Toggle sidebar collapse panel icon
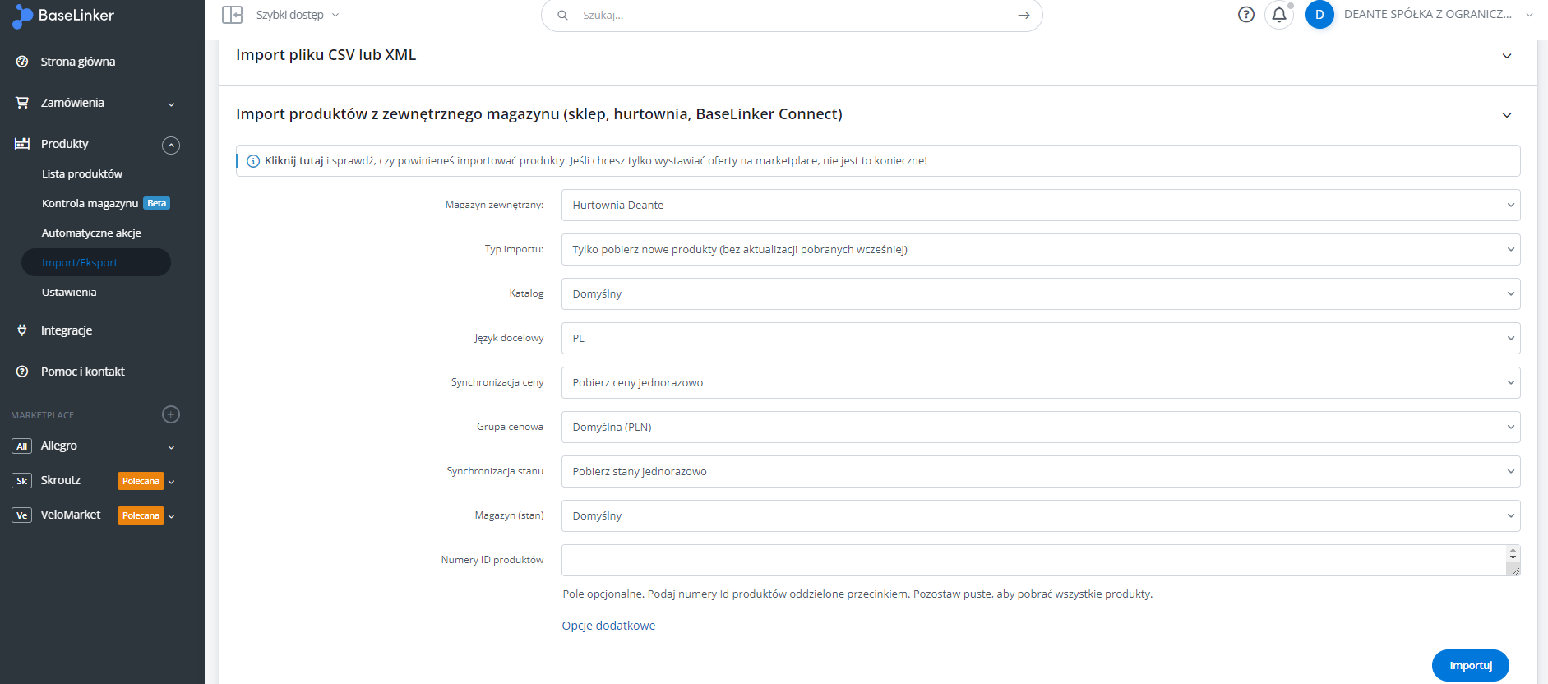Screen dimensions: 1548x684 click(x=233, y=15)
